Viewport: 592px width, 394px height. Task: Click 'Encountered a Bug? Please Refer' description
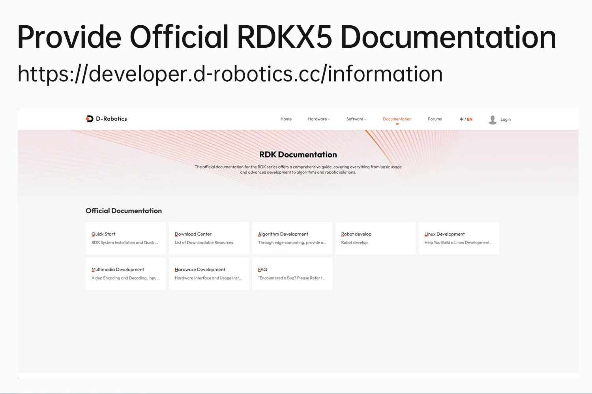pyautogui.click(x=292, y=278)
